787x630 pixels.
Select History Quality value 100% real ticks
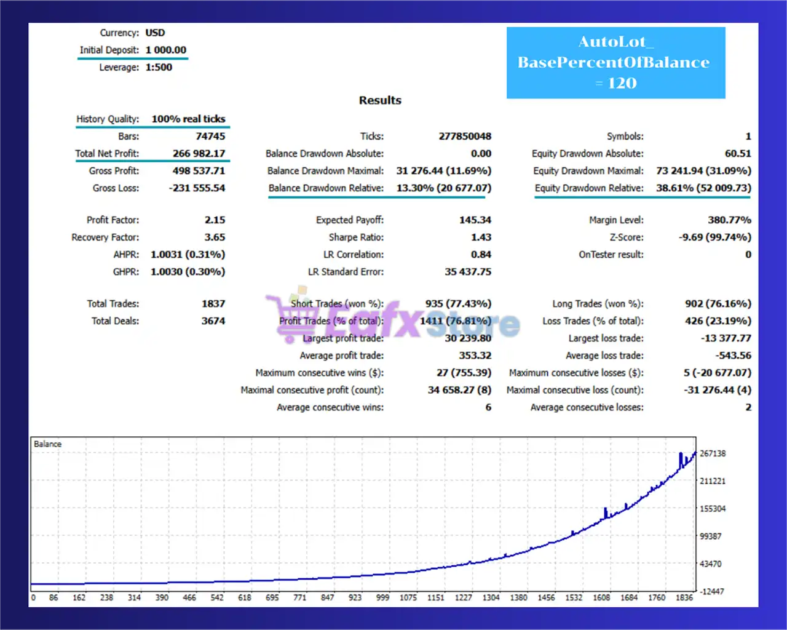tap(188, 119)
